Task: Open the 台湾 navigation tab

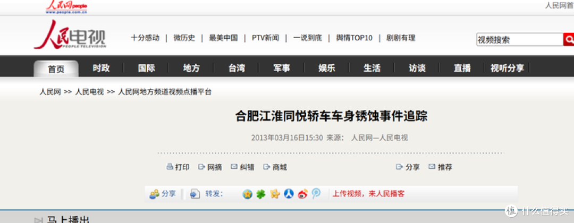Action: (x=237, y=68)
